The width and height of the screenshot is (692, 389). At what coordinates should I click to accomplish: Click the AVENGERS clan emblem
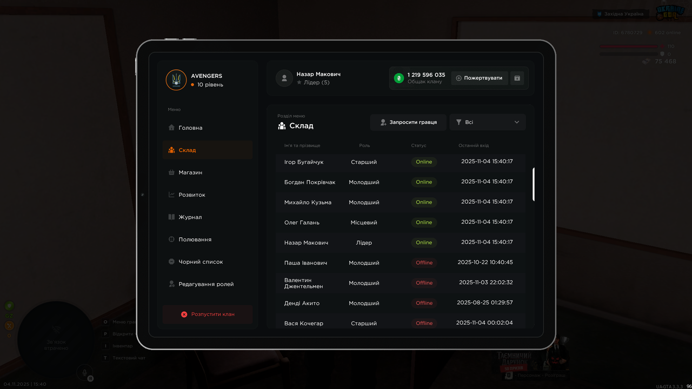176,80
